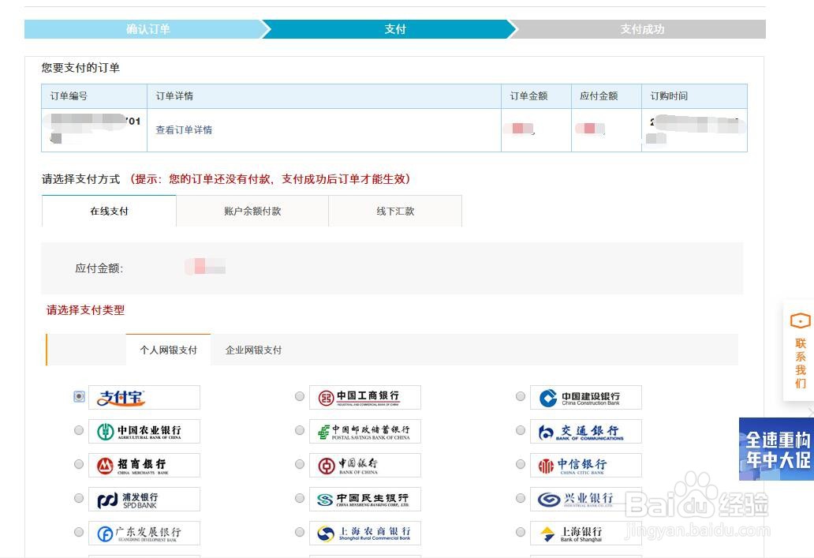Choose the 中国农业银行 bank logo
Viewport: 814px width, 558px height.
click(x=144, y=431)
